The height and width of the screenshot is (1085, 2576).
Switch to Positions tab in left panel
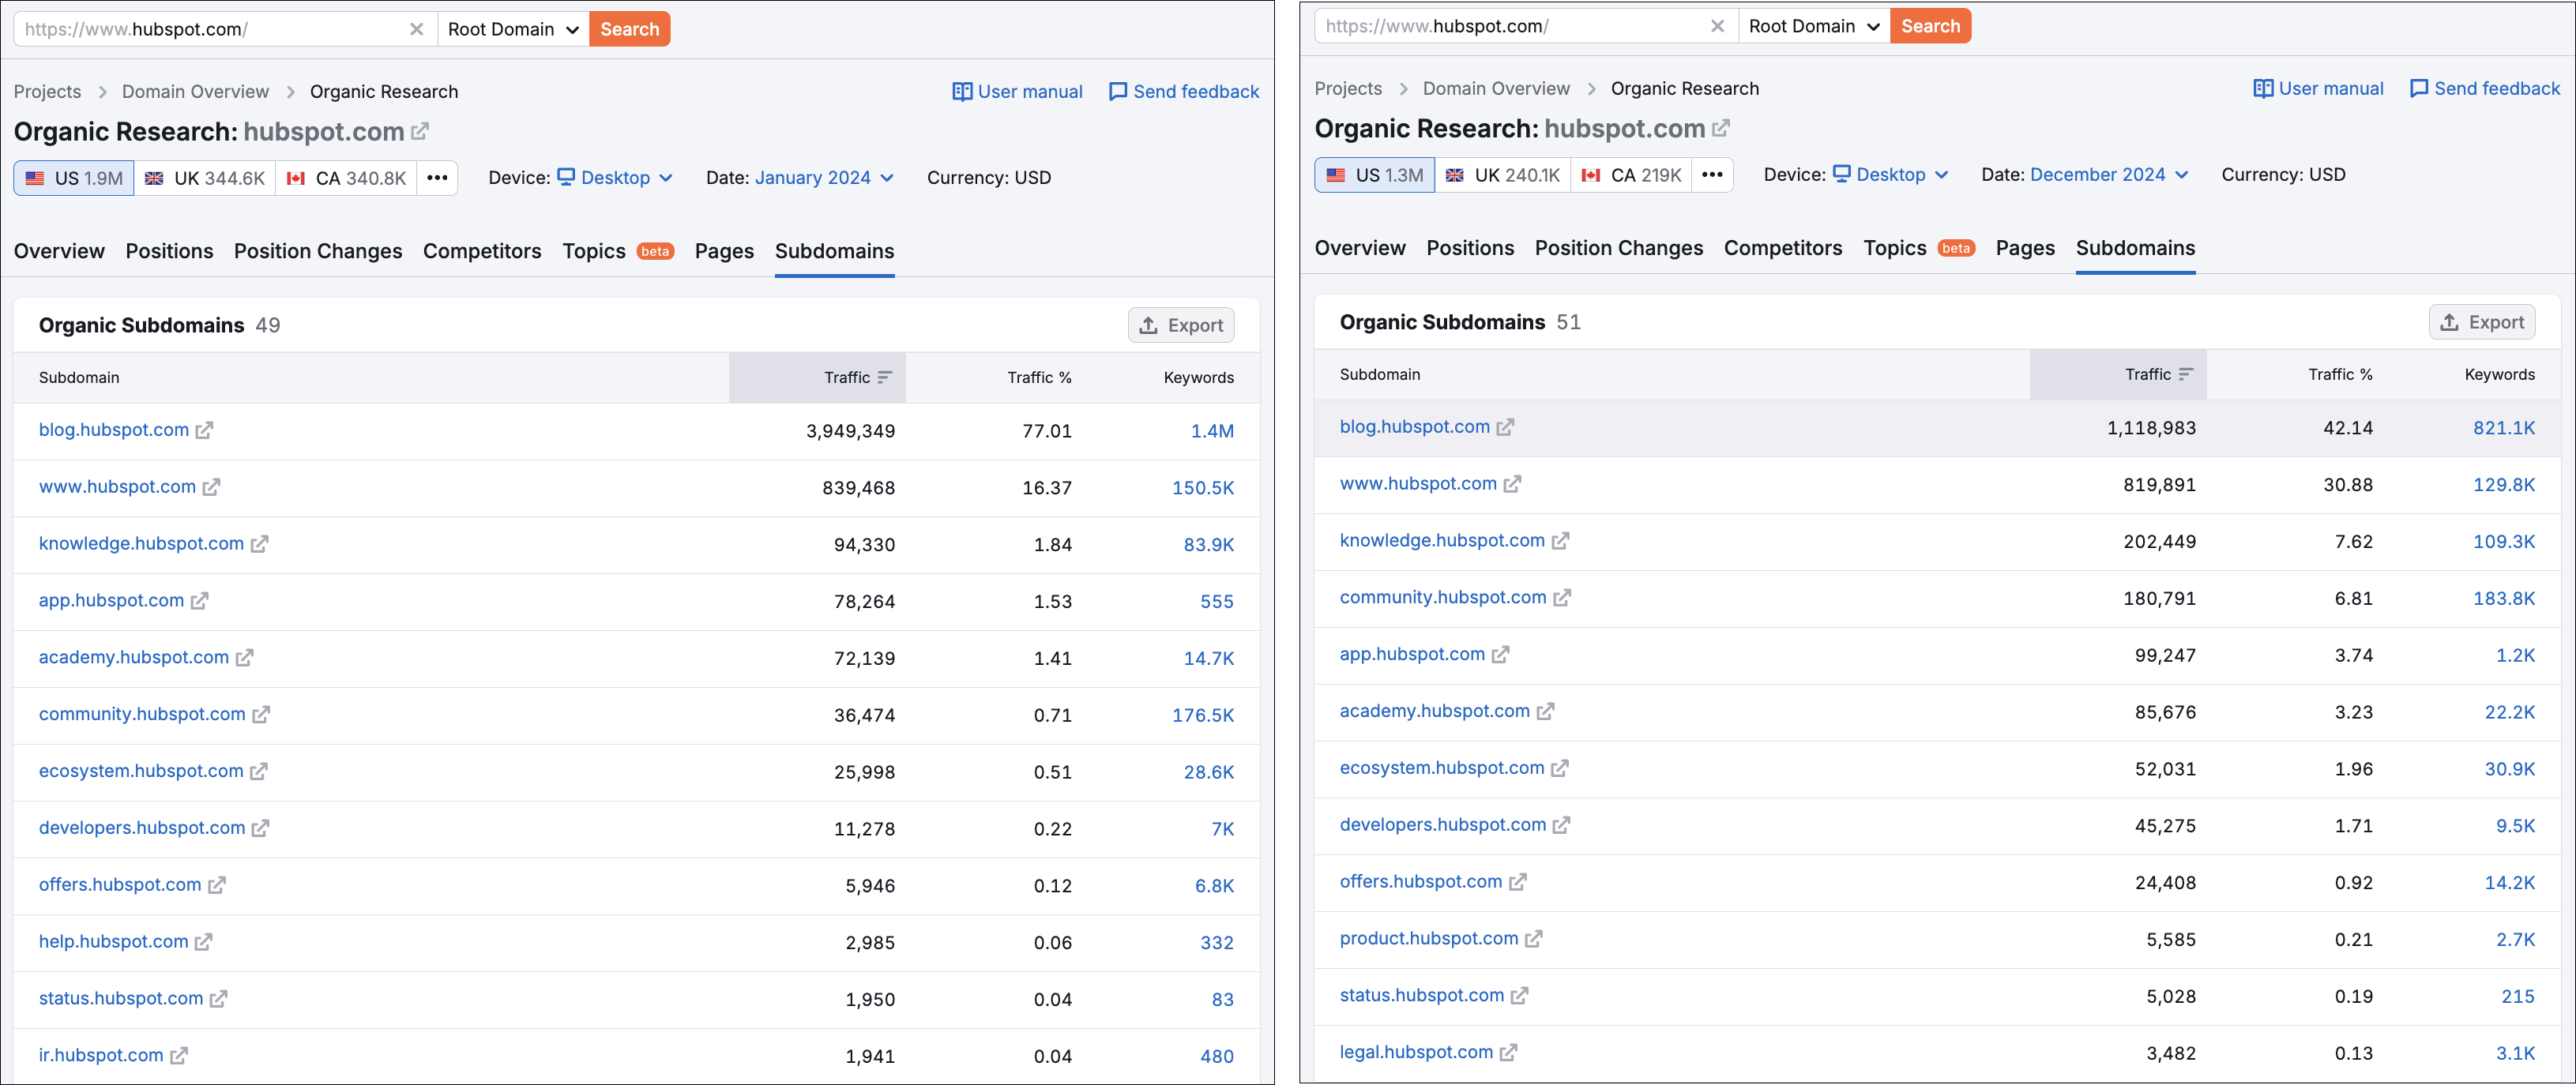point(169,251)
